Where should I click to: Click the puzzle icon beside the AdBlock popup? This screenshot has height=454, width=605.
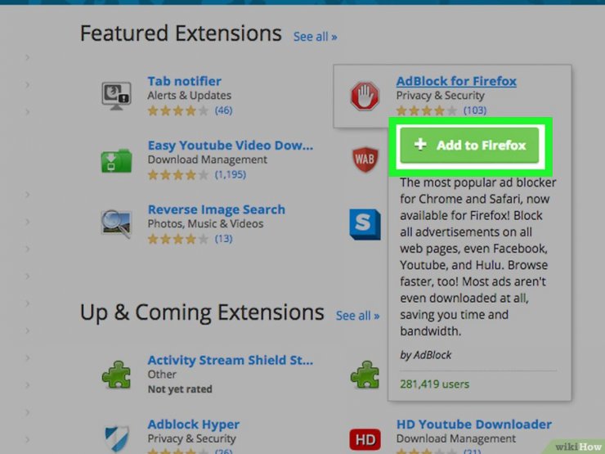click(365, 375)
